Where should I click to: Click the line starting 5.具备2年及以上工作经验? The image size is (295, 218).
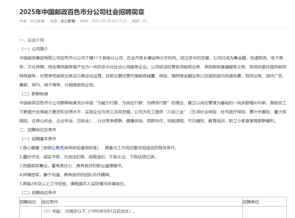(73, 184)
